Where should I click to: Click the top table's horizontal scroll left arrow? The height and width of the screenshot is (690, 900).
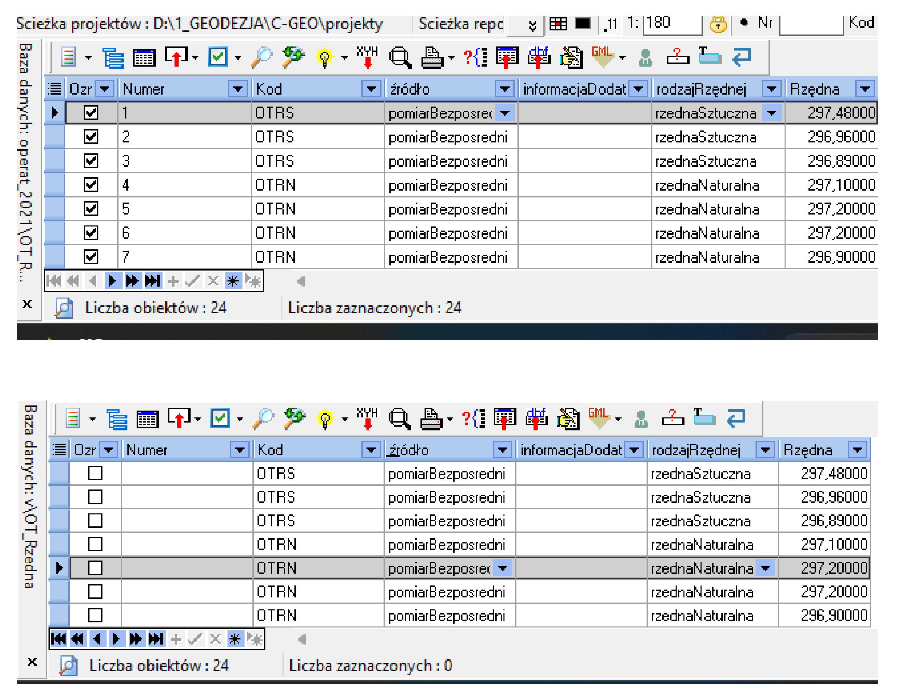301,281
